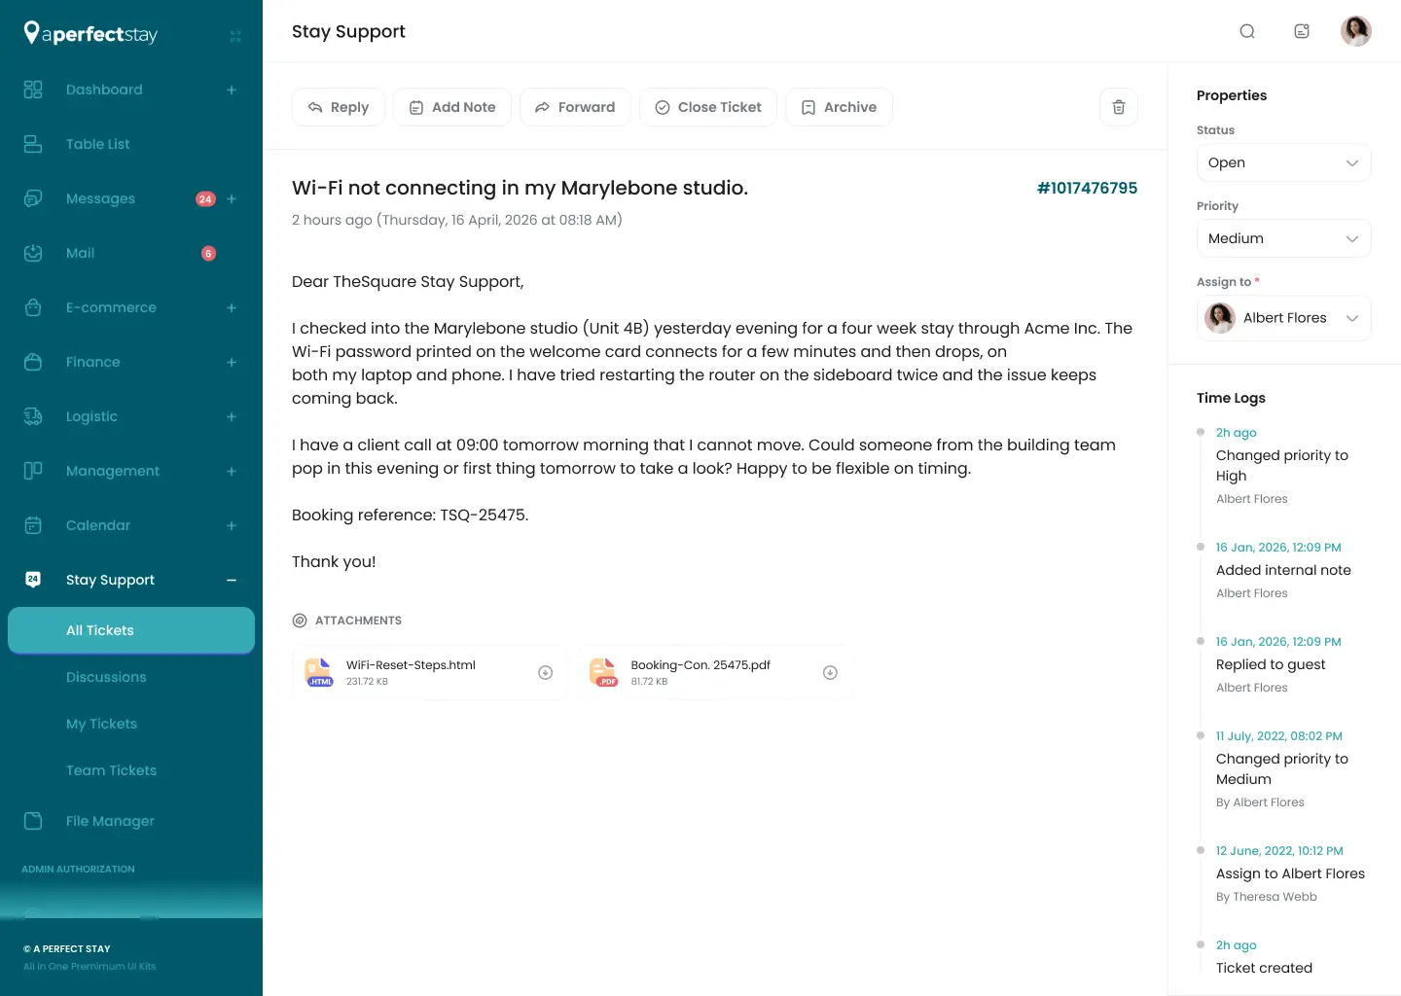Click '12 June, 2022, 10:12 PM' timestamp

coord(1279,851)
